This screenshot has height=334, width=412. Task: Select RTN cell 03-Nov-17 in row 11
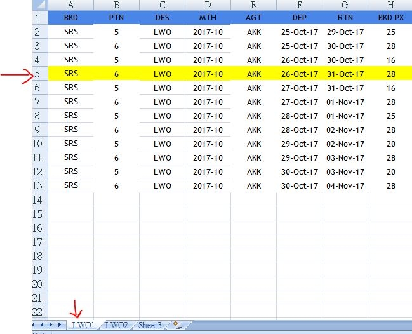[345, 157]
